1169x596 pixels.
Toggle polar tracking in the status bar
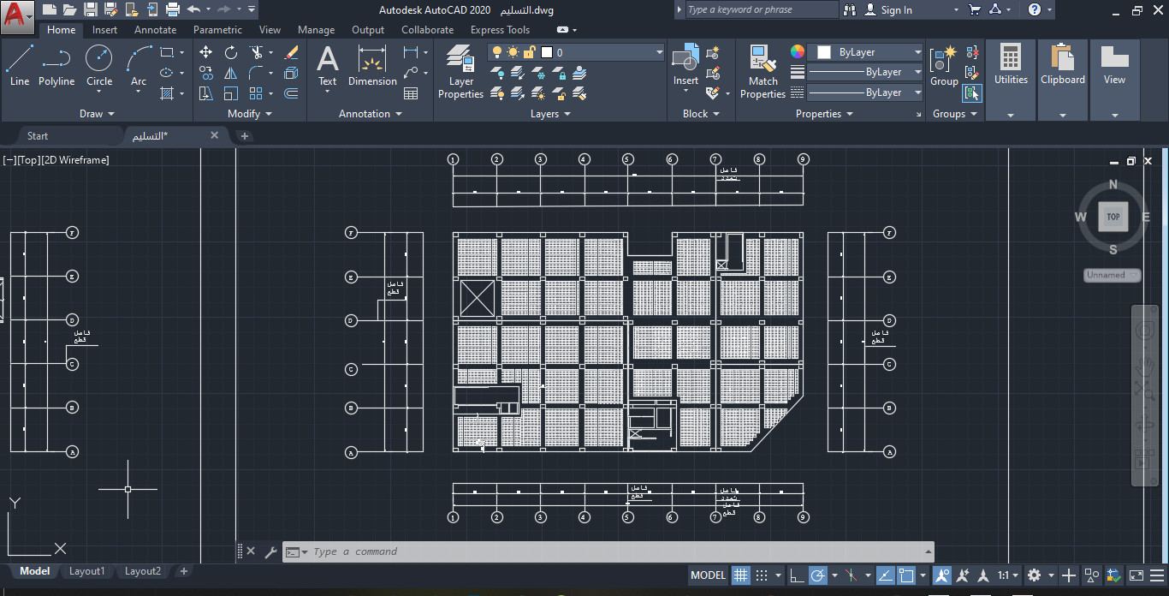pos(818,575)
